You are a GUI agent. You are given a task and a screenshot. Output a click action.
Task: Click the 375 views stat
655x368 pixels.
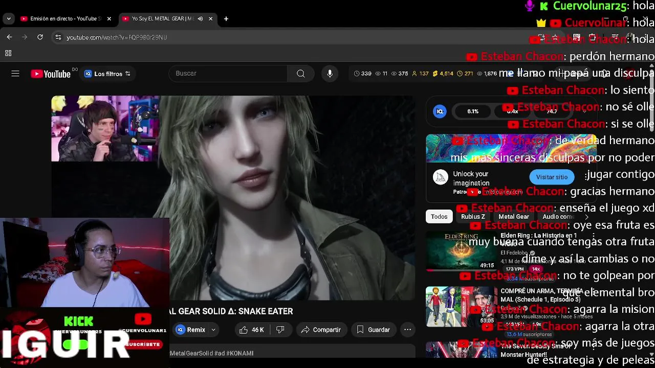coord(400,74)
